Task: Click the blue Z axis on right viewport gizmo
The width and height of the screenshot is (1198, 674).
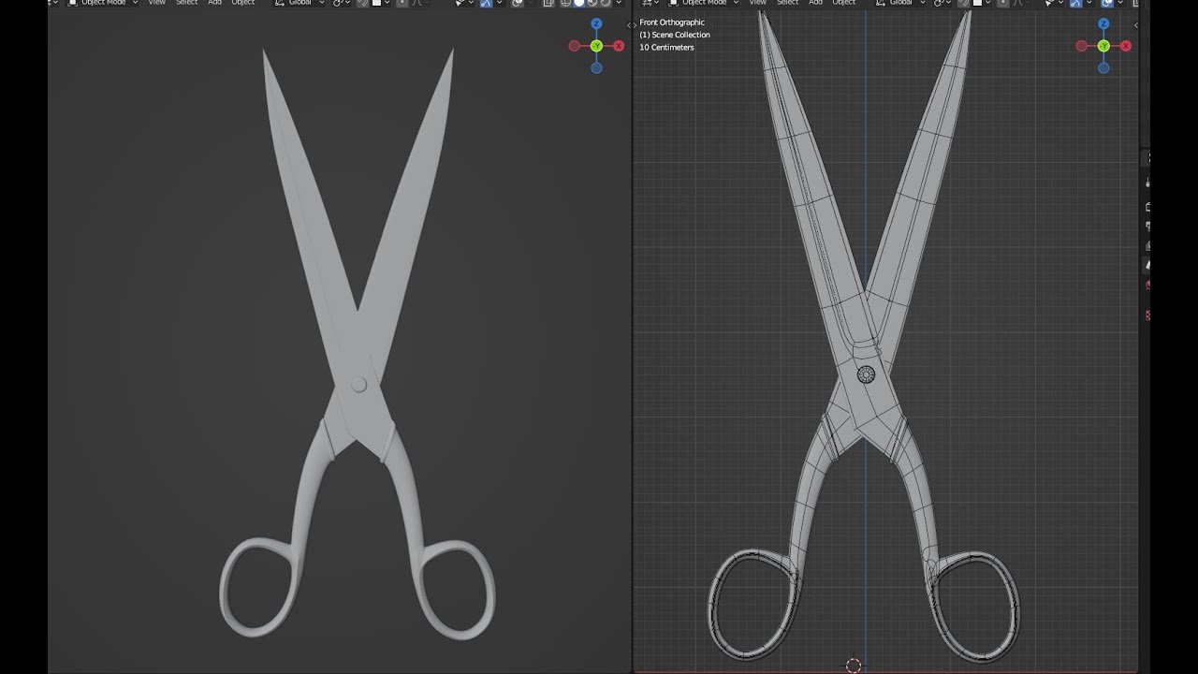Action: 1103,24
